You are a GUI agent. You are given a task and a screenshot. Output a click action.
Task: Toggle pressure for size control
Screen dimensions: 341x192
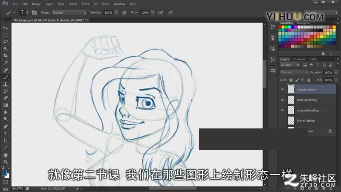click(x=170, y=13)
